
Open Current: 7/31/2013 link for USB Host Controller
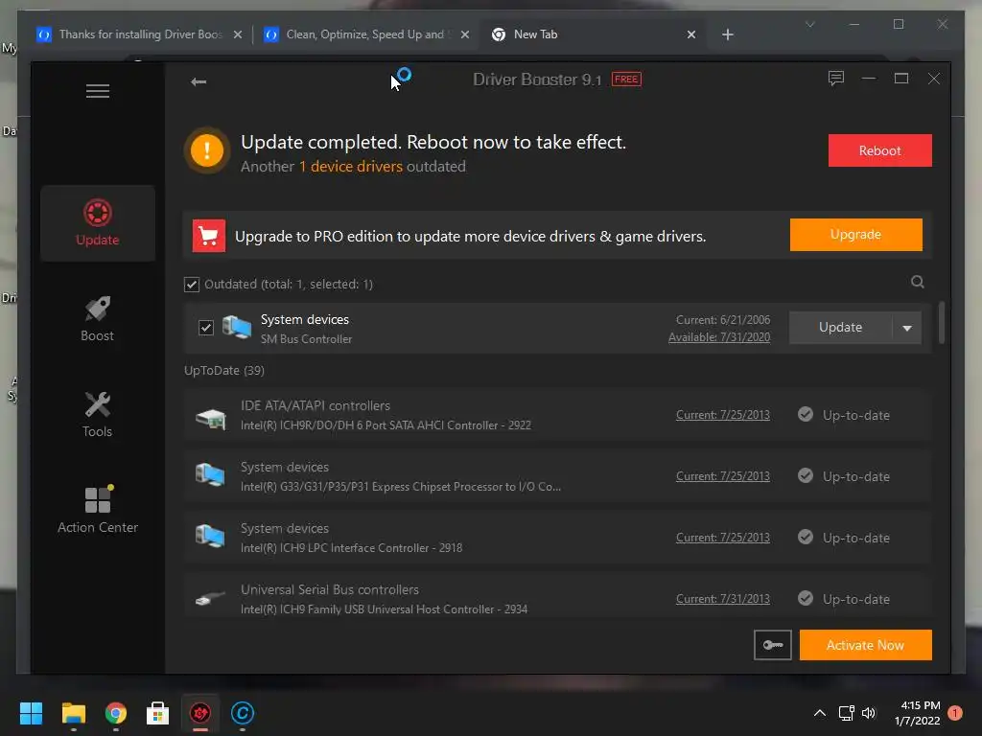723,599
